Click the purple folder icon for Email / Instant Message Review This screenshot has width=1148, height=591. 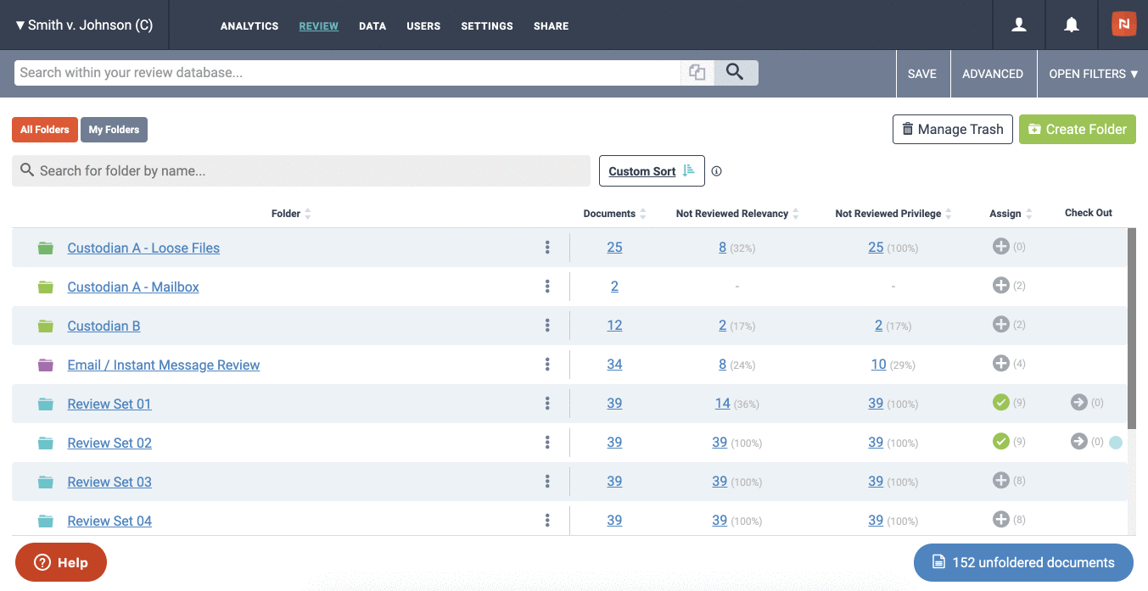pyautogui.click(x=46, y=365)
